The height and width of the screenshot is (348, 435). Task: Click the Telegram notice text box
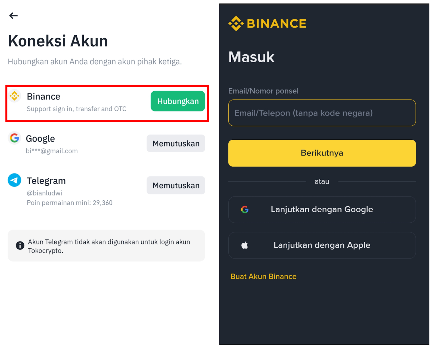(x=106, y=246)
